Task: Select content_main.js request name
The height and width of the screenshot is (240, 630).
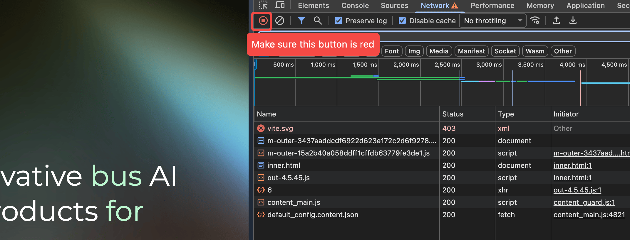Action: coord(294,202)
